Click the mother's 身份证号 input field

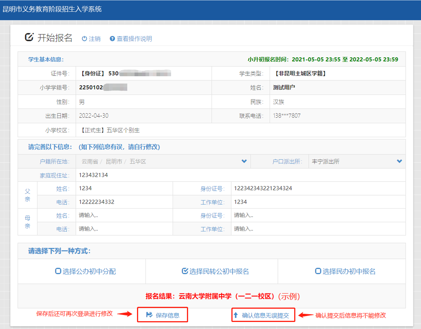pyautogui.click(x=318, y=215)
